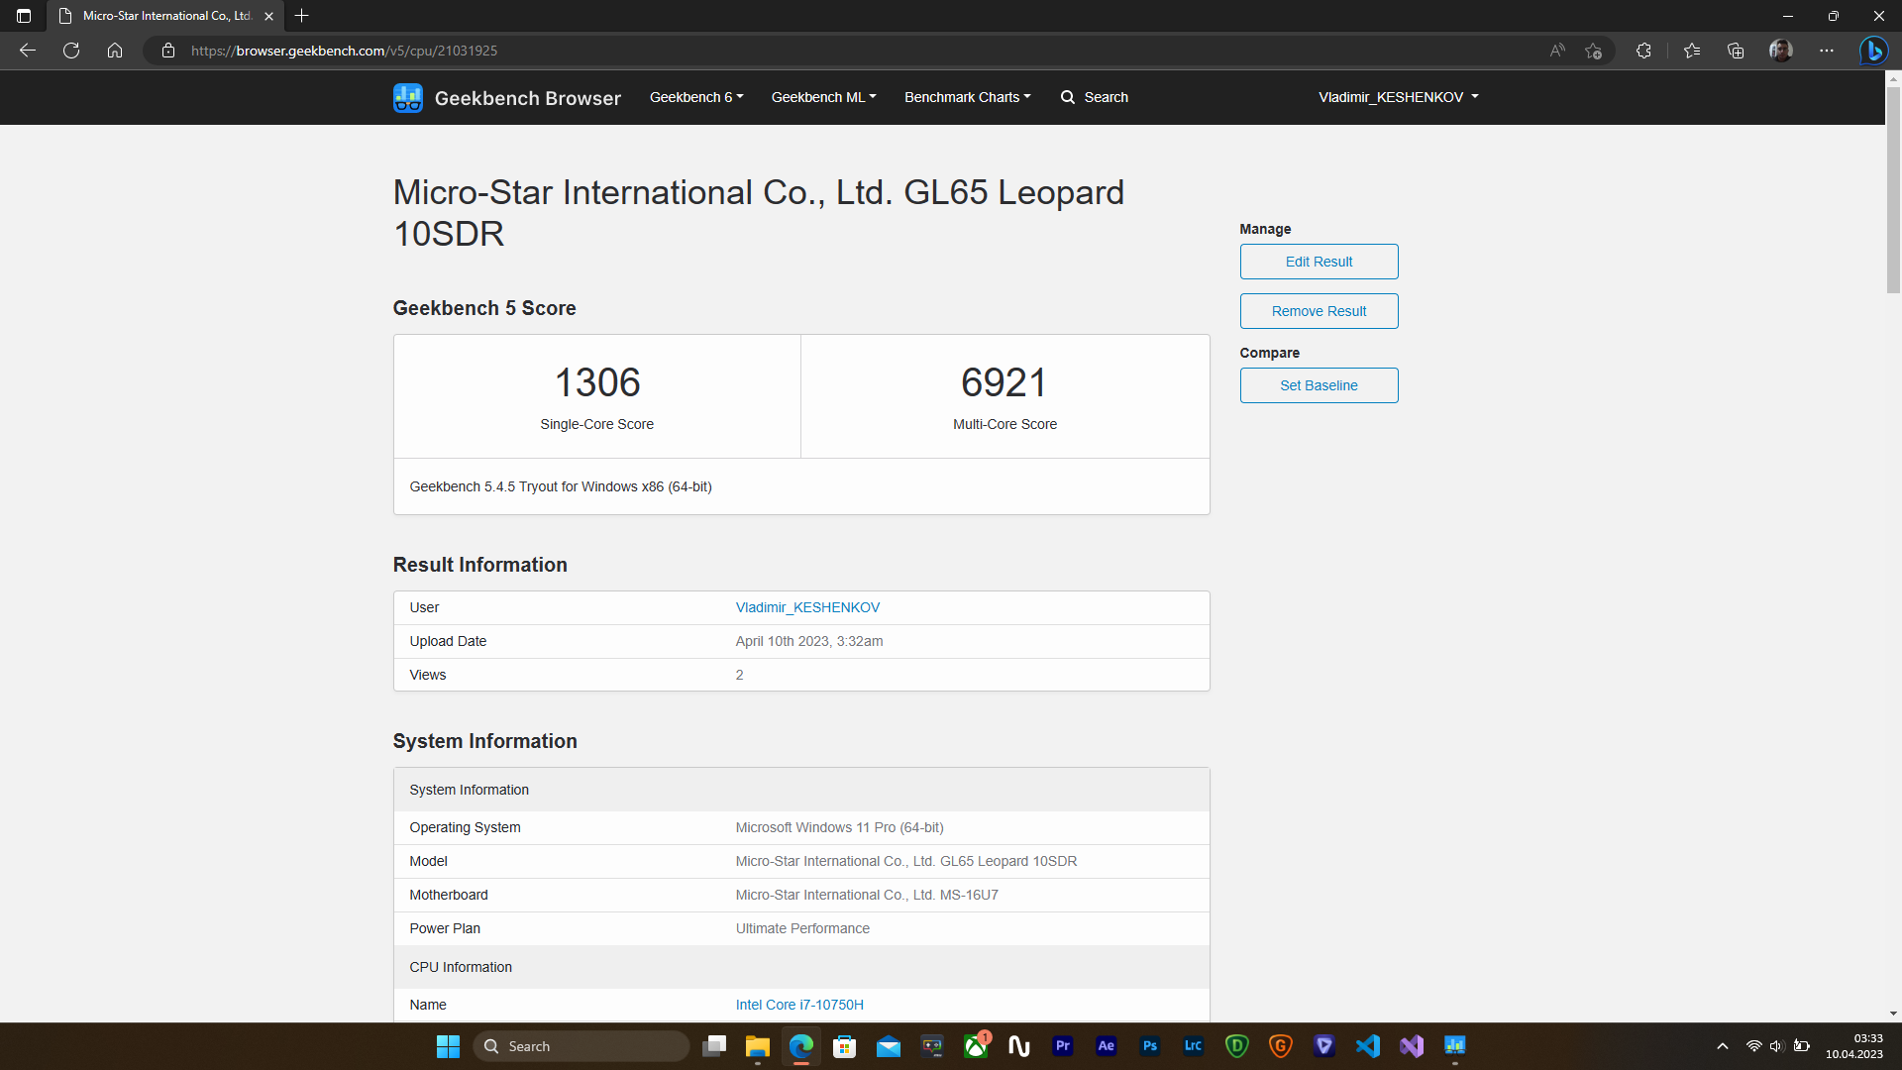Open Search in Geekbench navbar
1902x1070 pixels.
click(1095, 97)
